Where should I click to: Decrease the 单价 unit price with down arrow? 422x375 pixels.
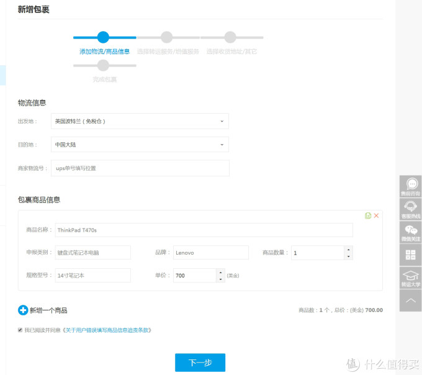click(x=220, y=279)
